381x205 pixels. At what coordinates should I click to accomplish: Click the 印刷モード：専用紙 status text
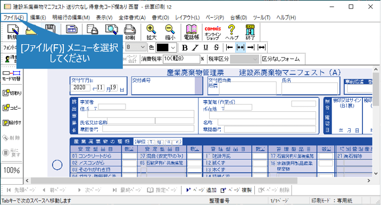click(x=332, y=201)
